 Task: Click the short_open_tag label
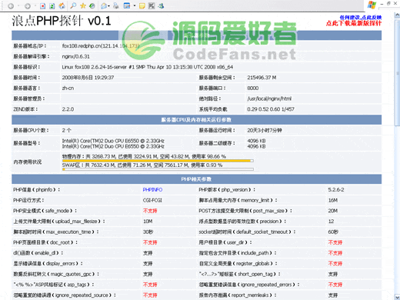[240, 274]
